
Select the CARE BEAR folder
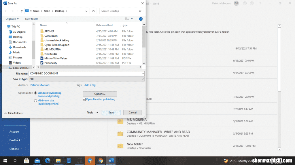[x=51, y=36]
